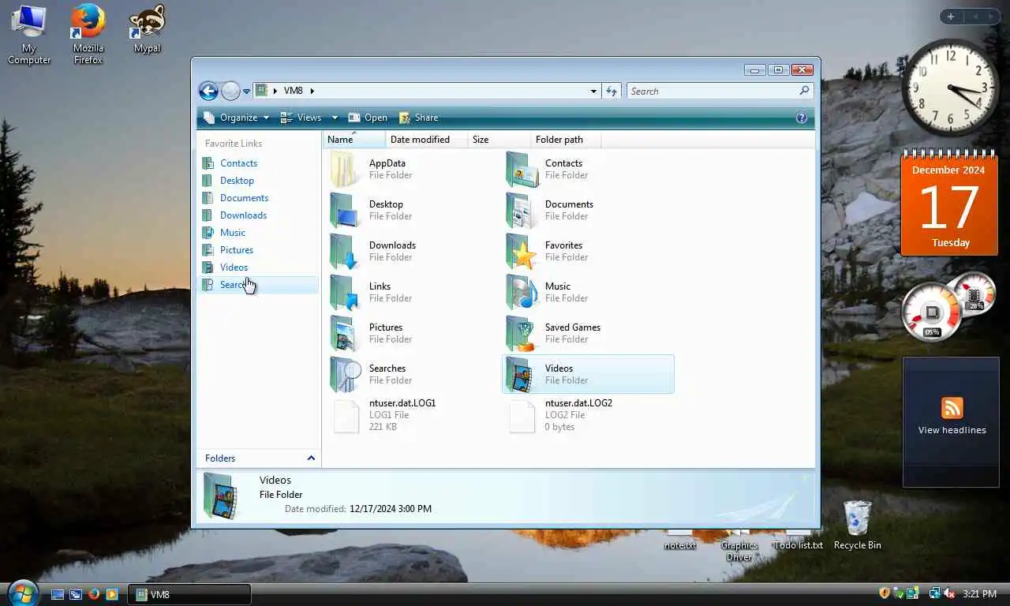Click the security shield tray icon
This screenshot has width=1010, height=606.
tap(885, 593)
